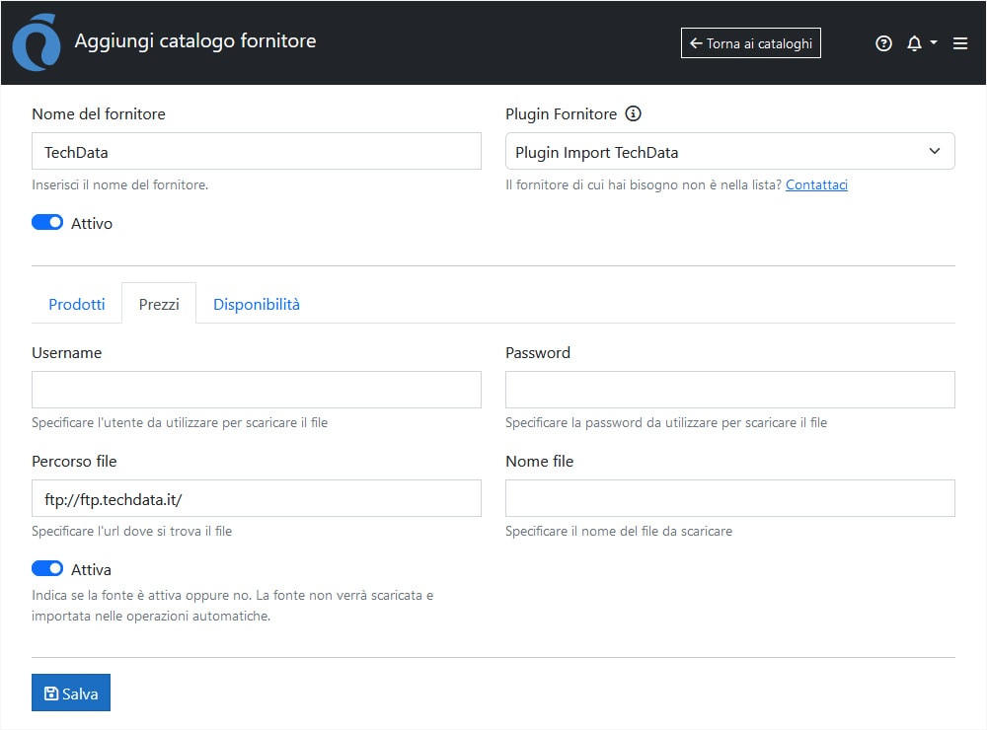
Task: Expand the supplier plugin selection list
Action: (729, 151)
